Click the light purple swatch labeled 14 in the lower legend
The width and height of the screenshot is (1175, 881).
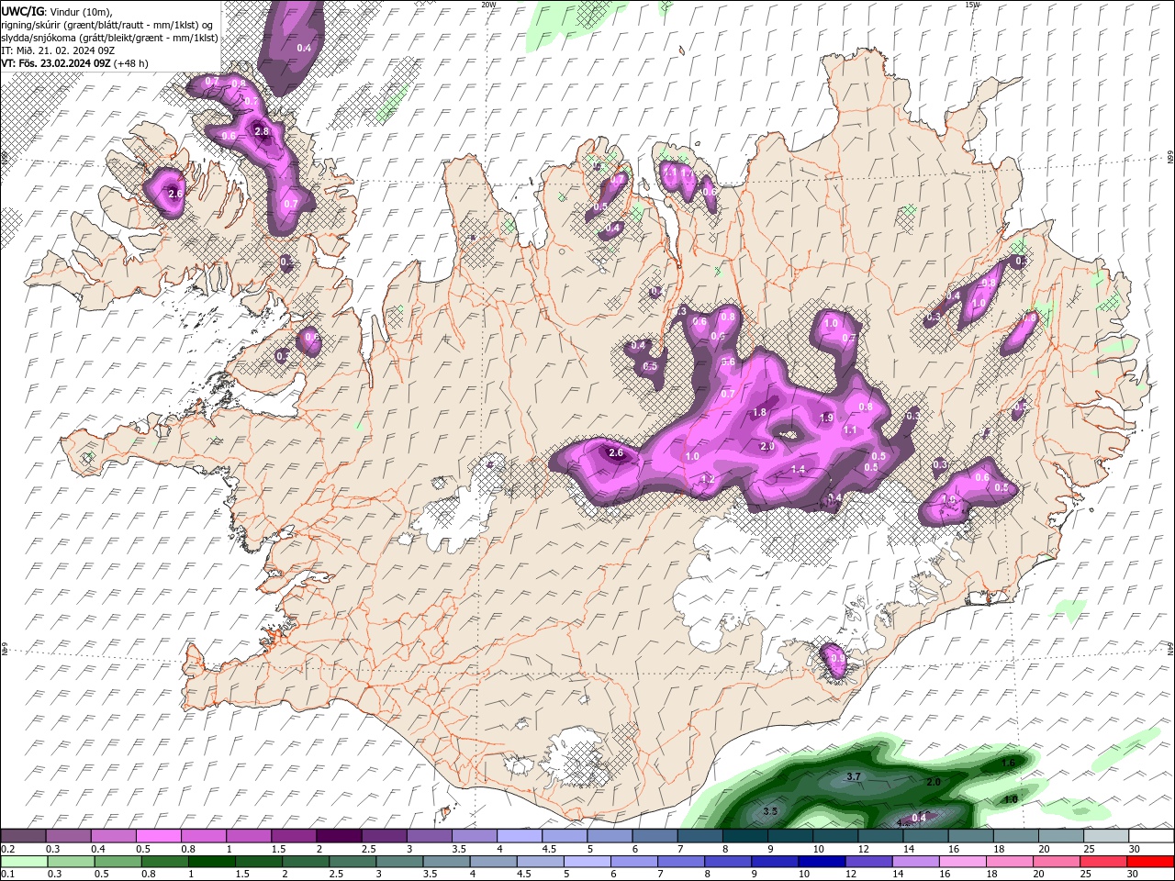tap(915, 861)
